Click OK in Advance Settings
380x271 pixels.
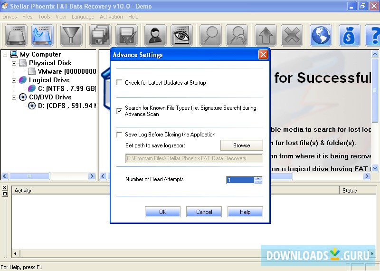pyautogui.click(x=162, y=212)
